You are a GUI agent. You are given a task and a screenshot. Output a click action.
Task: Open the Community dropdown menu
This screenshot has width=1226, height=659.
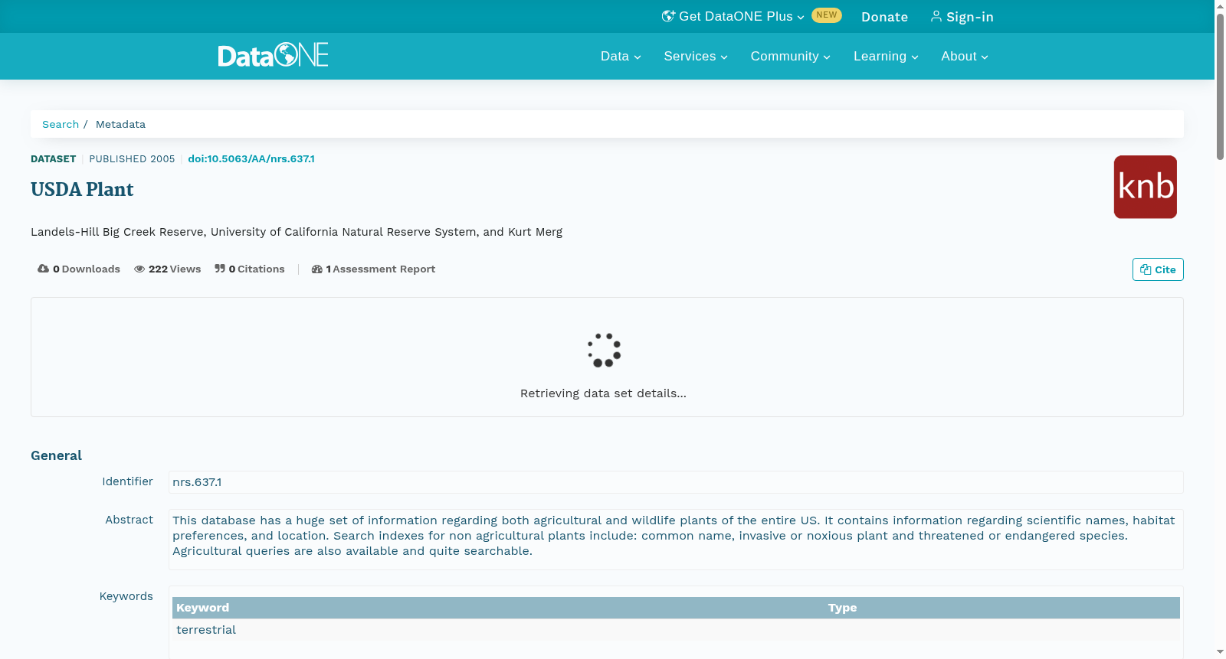tap(791, 56)
